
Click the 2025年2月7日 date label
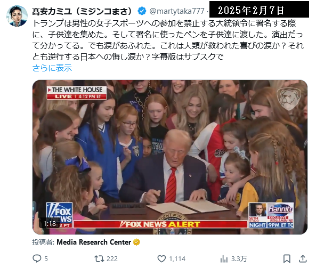pyautogui.click(x=251, y=10)
